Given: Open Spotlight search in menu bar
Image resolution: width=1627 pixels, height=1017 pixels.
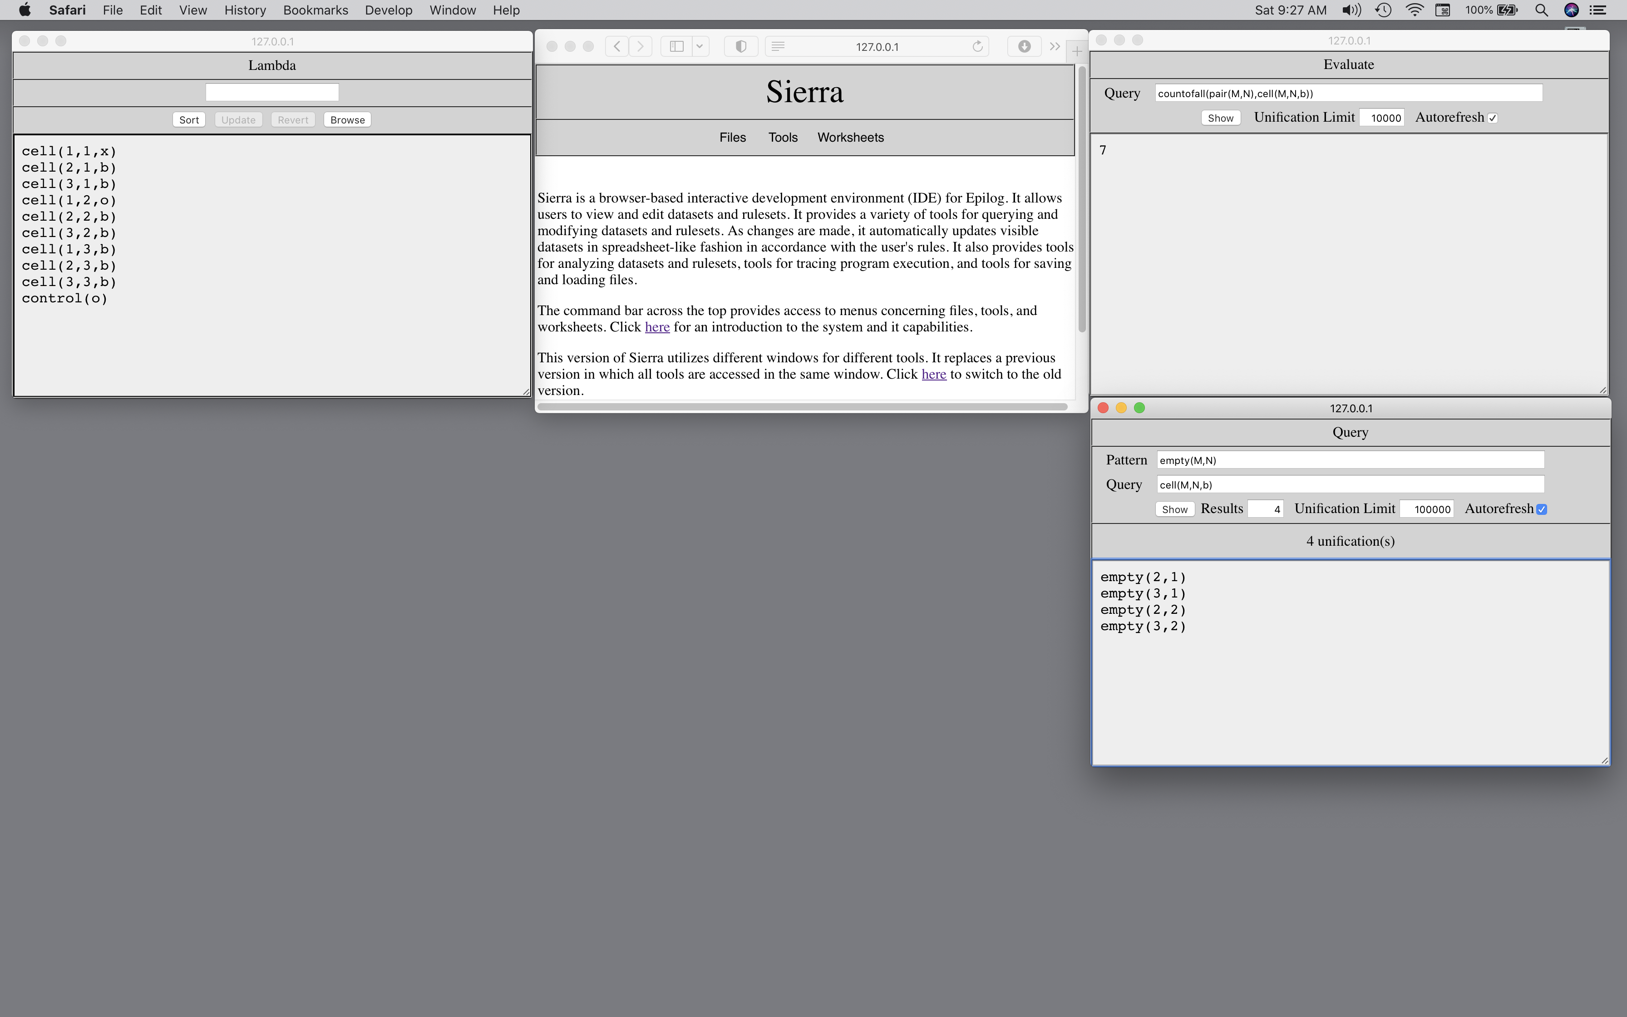Looking at the screenshot, I should click(x=1541, y=10).
